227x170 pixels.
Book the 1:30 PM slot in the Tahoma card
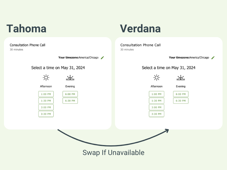click(46, 101)
